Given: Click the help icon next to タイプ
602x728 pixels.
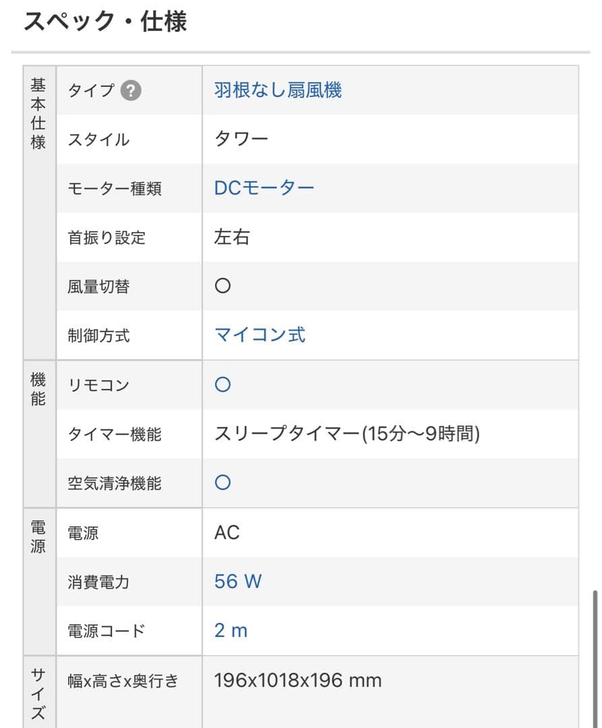Looking at the screenshot, I should [131, 90].
